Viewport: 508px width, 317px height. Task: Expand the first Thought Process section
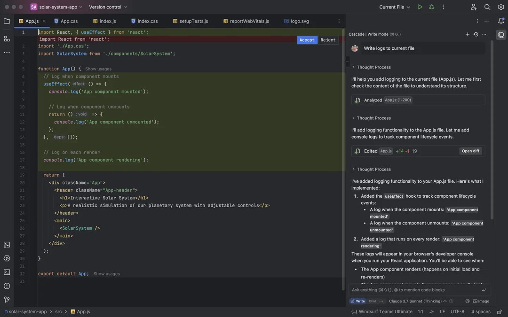coord(371,67)
